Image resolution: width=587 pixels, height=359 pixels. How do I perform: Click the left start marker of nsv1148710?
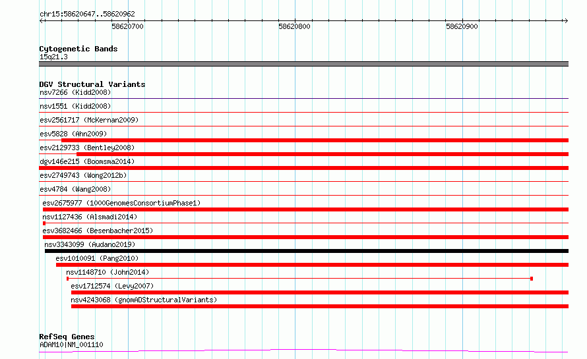(x=68, y=279)
